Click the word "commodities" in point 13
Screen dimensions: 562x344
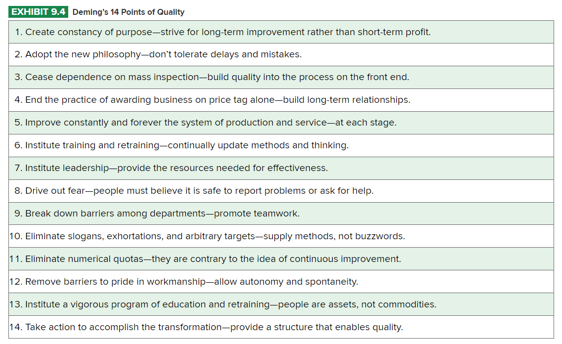click(x=410, y=304)
